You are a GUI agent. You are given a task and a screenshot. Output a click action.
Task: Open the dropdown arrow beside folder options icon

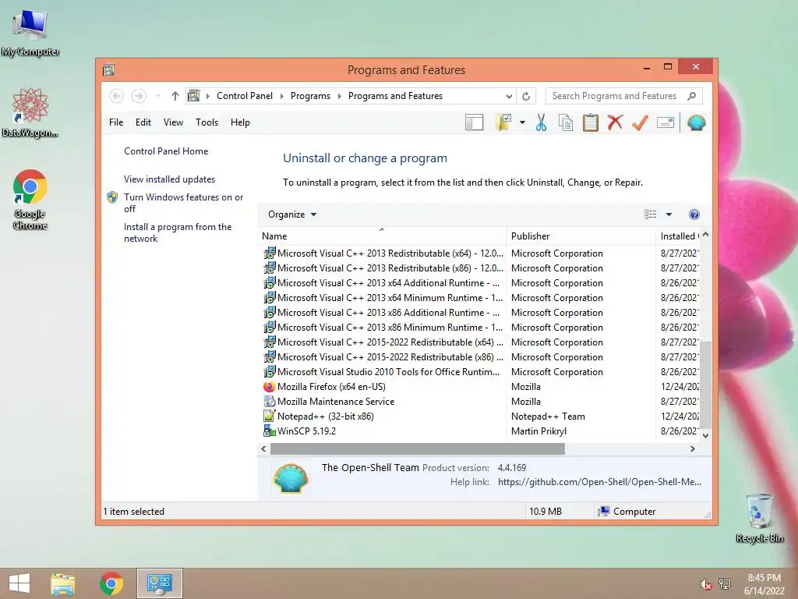(522, 122)
